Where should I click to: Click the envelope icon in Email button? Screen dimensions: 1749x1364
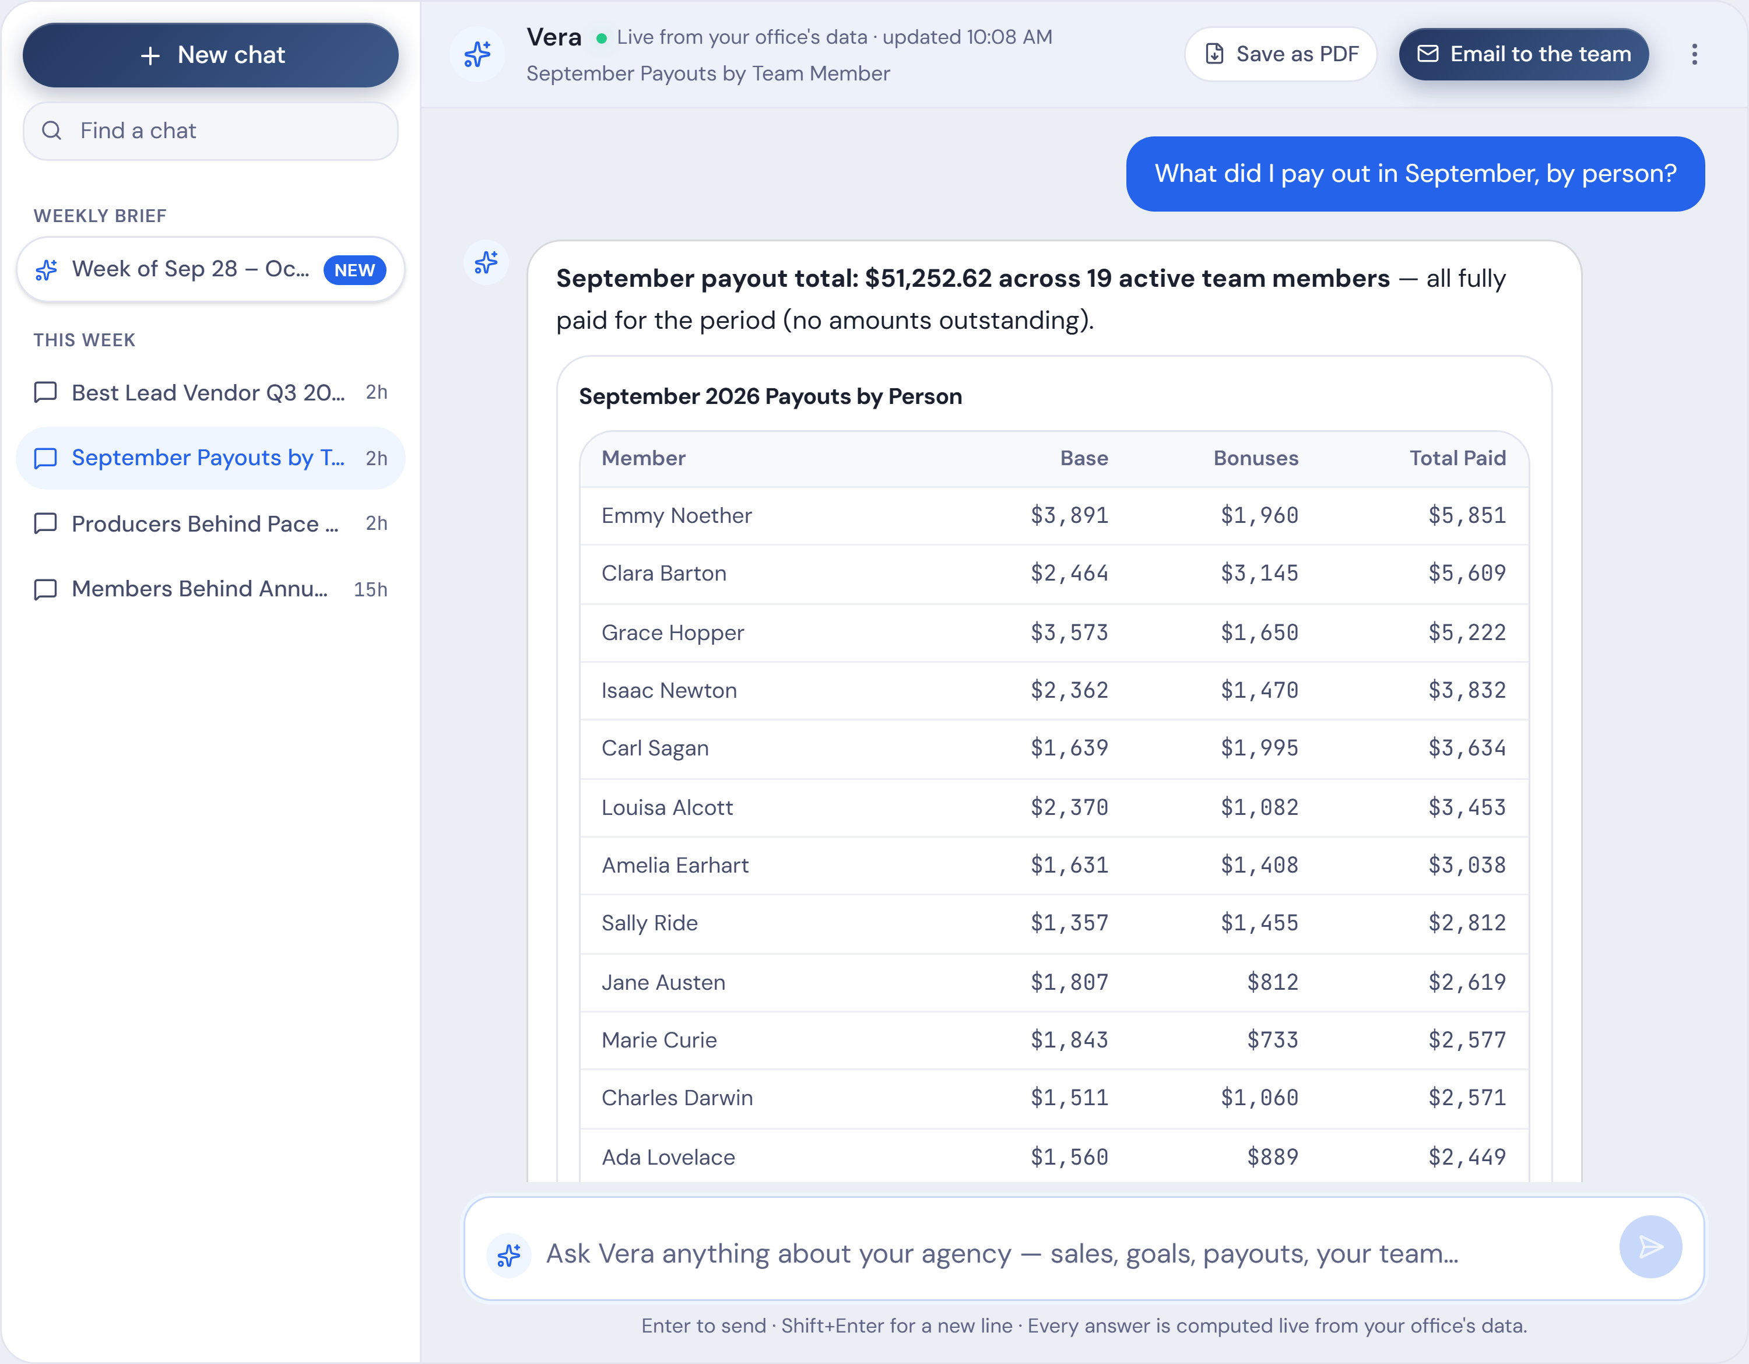(1428, 54)
